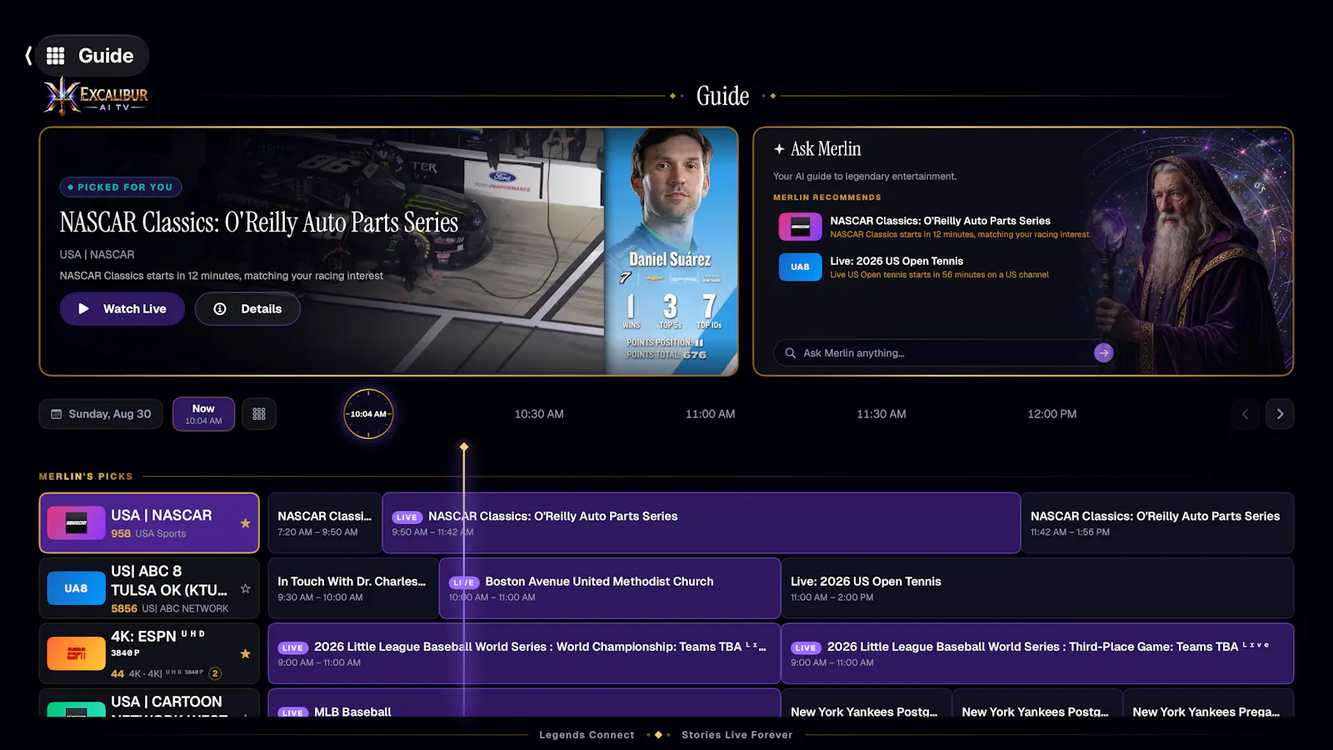Click the Merlin wizard portrait
Image resolution: width=1333 pixels, height=750 pixels.
pos(1191,254)
